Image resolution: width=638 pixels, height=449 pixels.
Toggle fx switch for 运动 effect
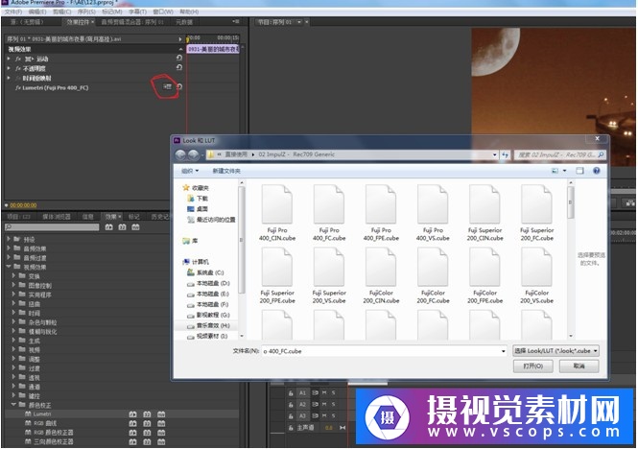point(18,59)
